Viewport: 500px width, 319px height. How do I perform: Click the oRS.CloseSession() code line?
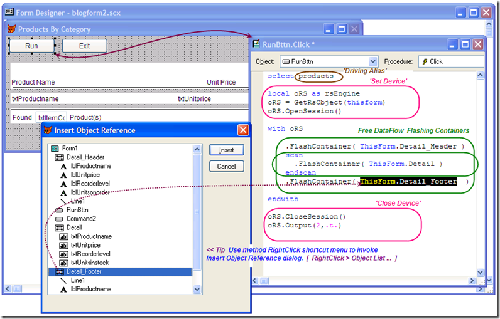coord(307,217)
